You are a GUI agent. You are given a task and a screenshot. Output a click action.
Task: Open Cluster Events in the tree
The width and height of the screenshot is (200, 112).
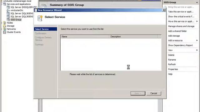(x=14, y=32)
